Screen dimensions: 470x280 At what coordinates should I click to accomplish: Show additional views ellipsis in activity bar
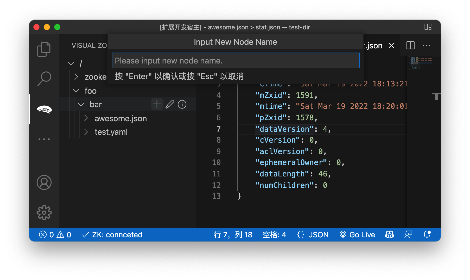[x=44, y=139]
